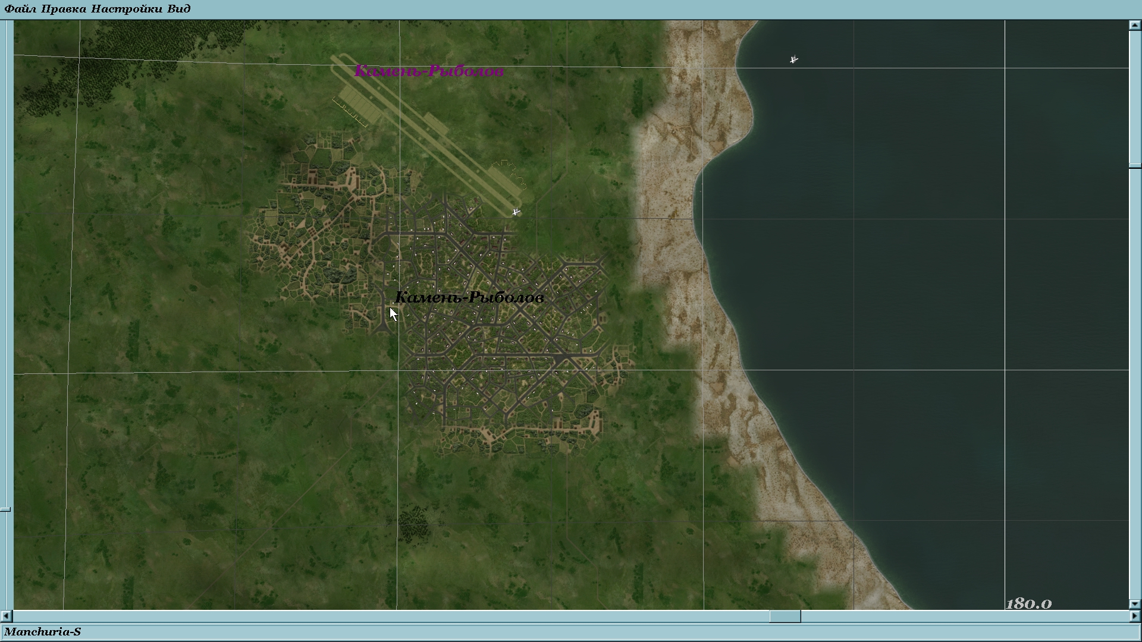Click the left edge zoom slider handle
The height and width of the screenshot is (642, 1142).
pyautogui.click(x=5, y=509)
